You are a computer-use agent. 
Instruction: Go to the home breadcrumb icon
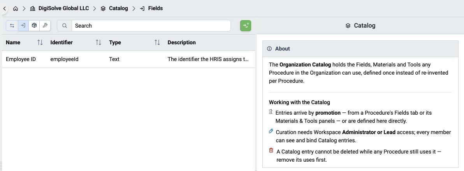tap(16, 9)
